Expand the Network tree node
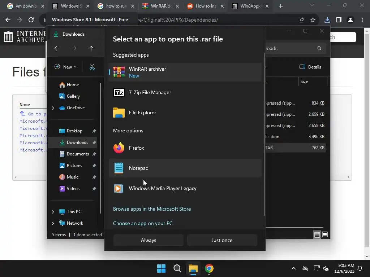Image resolution: width=370 pixels, height=277 pixels. (53, 223)
